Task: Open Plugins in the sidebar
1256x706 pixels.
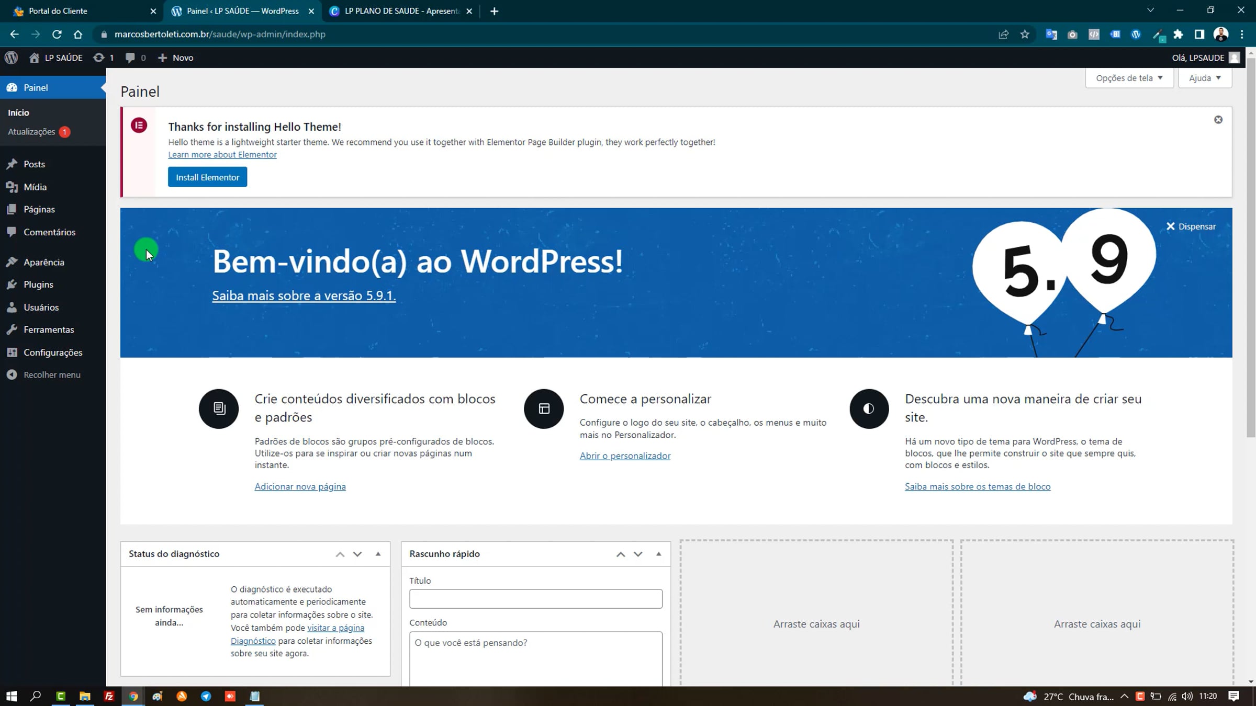Action: (38, 284)
